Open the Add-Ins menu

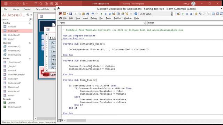[117, 18]
